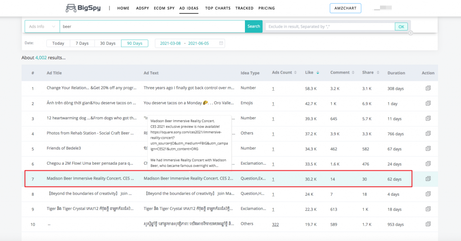Click ad text Beyond the boundaries of creativity
This screenshot has height=241, width=461.
click(x=190, y=193)
